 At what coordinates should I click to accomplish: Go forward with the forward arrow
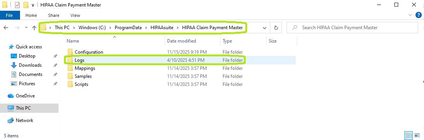(x=17, y=28)
